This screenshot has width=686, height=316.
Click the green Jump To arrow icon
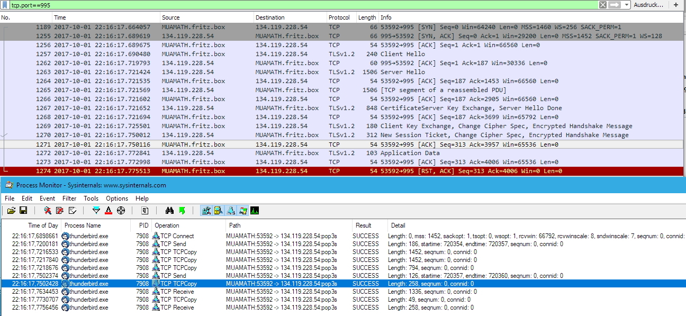coord(182,211)
